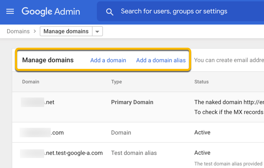Screen dimensions: 264x168
Task: Click the naked domain status message
Action: pos(229,102)
